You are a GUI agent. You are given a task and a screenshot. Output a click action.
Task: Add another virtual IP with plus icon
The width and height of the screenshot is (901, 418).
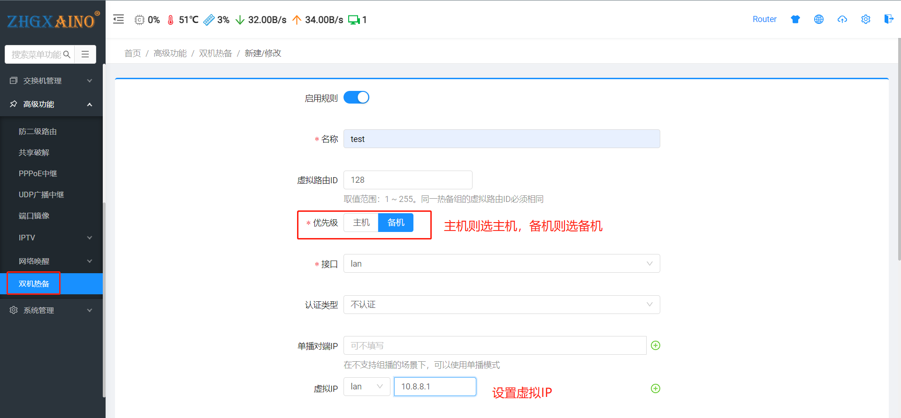pos(656,388)
